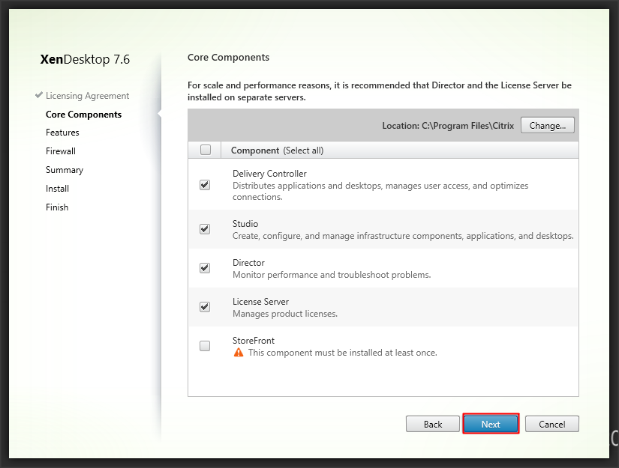Uncheck the Delivery Controller checkbox

(205, 185)
